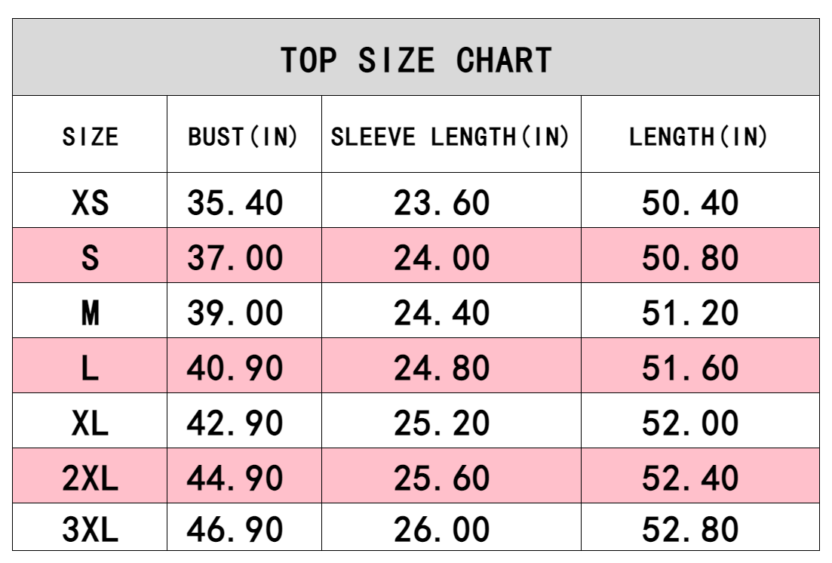Click the BUST(IN) column header

coord(243,137)
